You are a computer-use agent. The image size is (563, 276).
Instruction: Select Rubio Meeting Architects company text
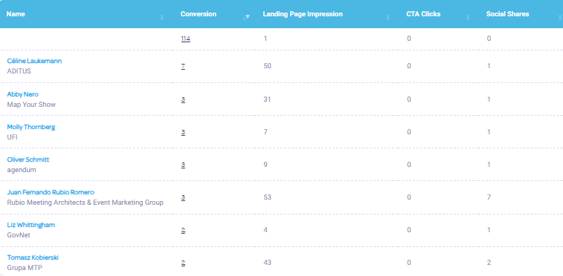[85, 203]
